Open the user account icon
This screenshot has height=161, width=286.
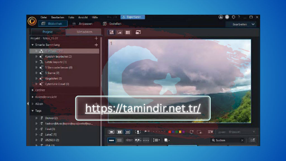221,17
